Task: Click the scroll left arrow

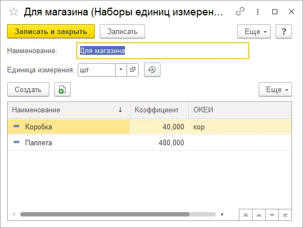Action: (14, 214)
